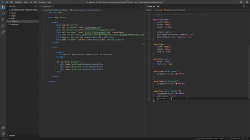The height and width of the screenshot is (140, 250).
Task: Click Spaces: 4 indentation status item
Action: [x=209, y=138]
